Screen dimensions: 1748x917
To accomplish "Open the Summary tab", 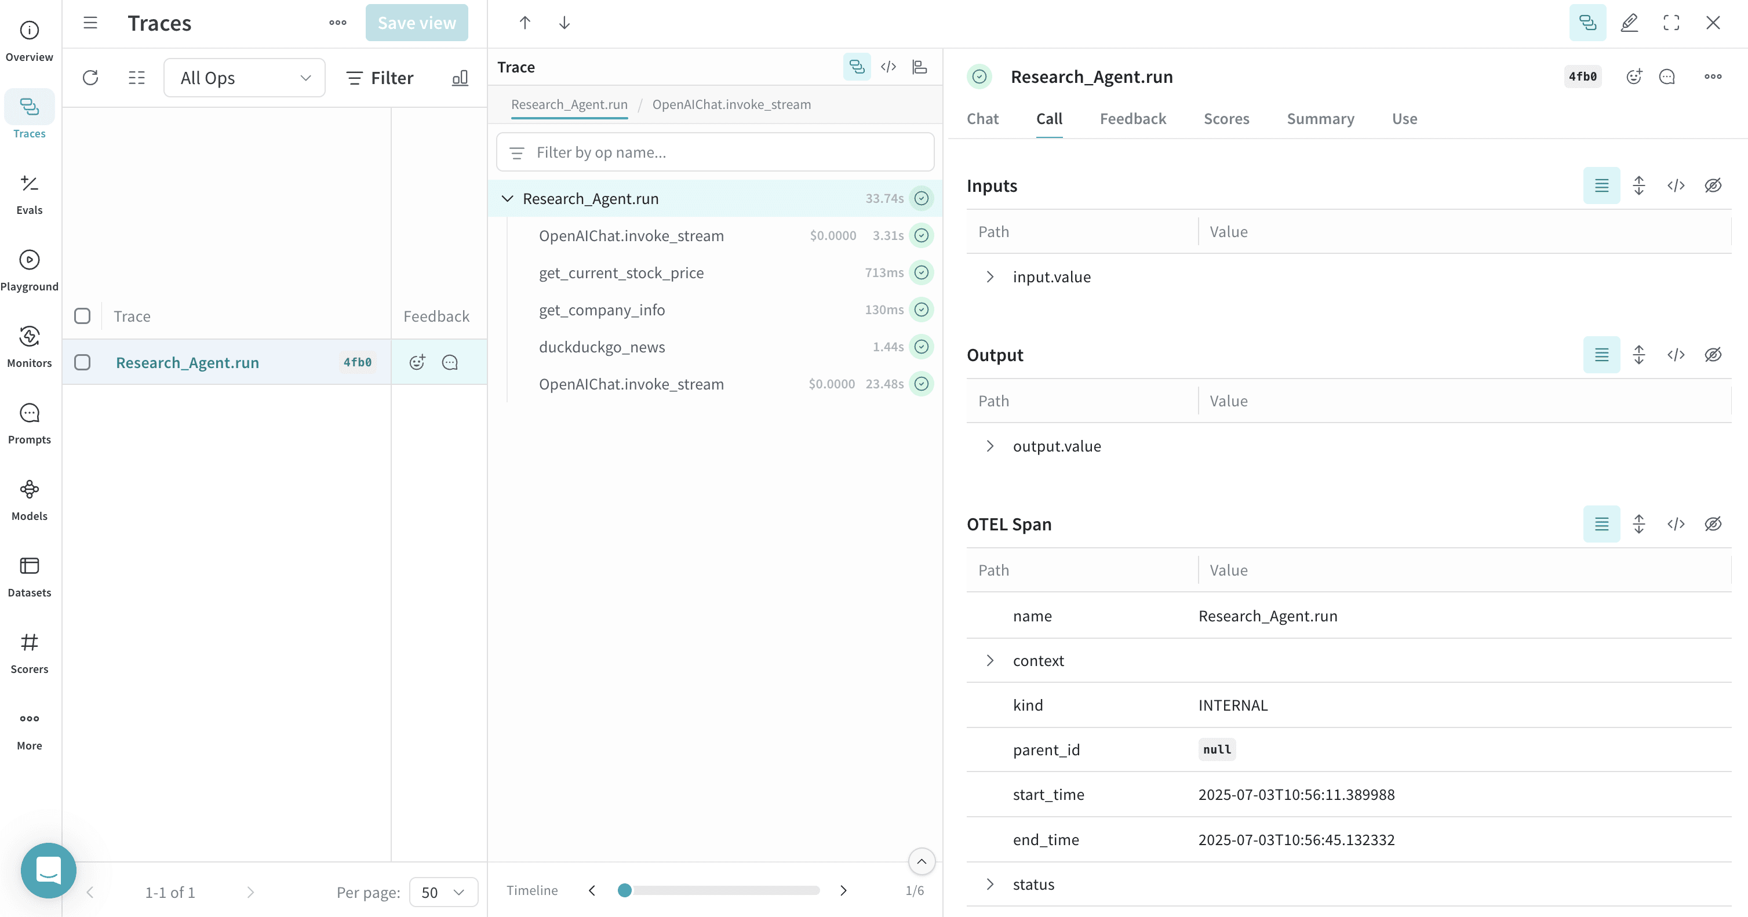I will pos(1320,118).
